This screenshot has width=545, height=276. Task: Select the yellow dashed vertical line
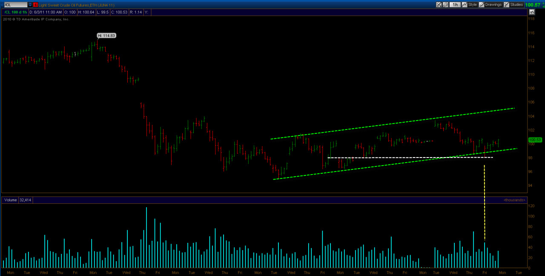coord(485,203)
